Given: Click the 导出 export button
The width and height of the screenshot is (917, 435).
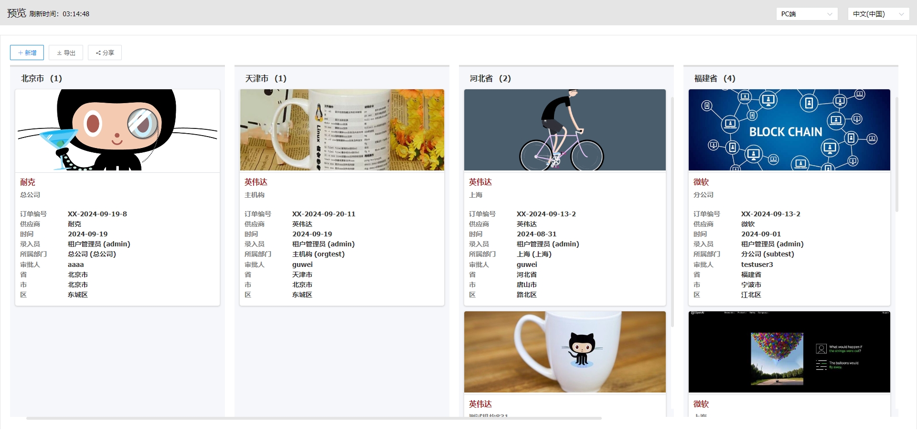Looking at the screenshot, I should click(x=66, y=53).
